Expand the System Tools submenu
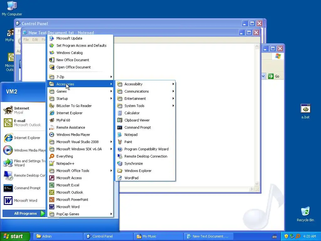321x241 pixels. click(145, 106)
